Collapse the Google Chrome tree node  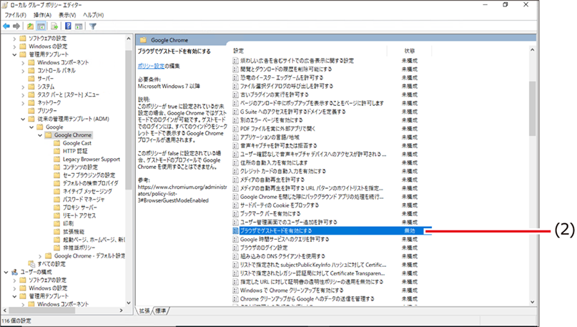pos(40,135)
